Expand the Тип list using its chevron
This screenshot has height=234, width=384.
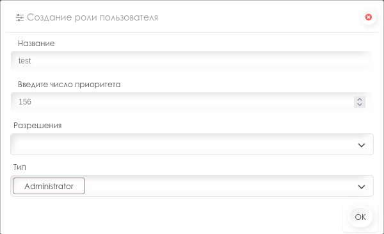[x=362, y=187]
